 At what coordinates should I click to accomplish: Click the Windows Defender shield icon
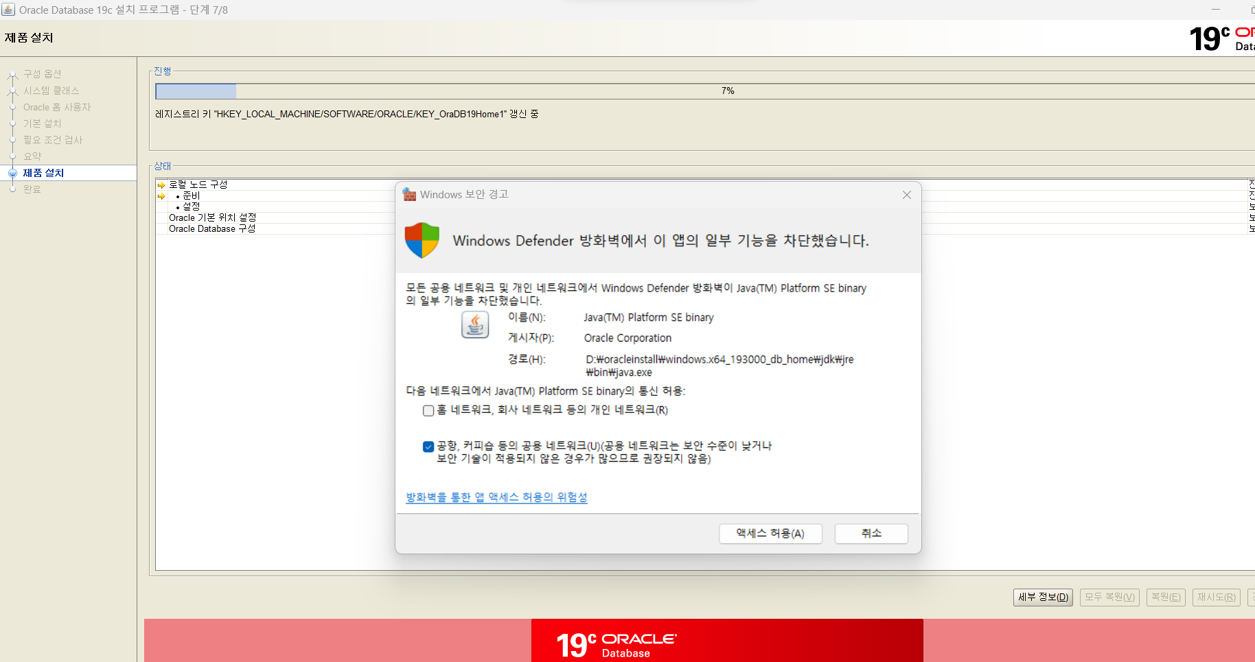pyautogui.click(x=422, y=240)
